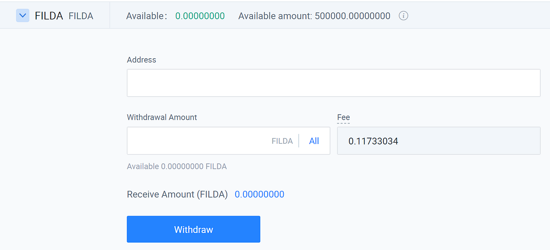
Task: Click the Address label text
Action: [x=141, y=60]
